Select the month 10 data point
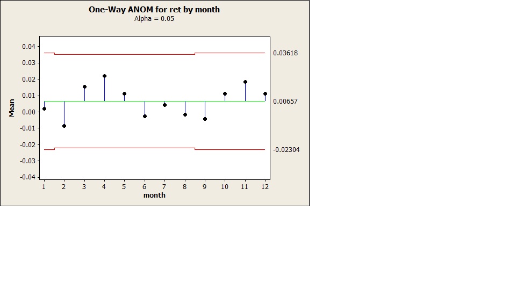516x290 pixels. [225, 93]
